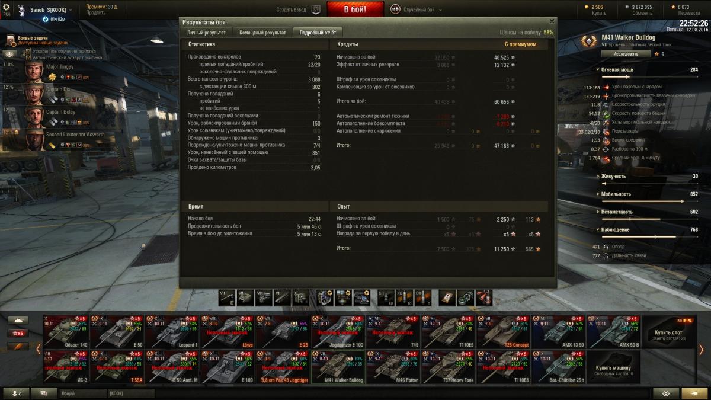Click the В бой! battle button
The image size is (711, 400).
tap(355, 9)
